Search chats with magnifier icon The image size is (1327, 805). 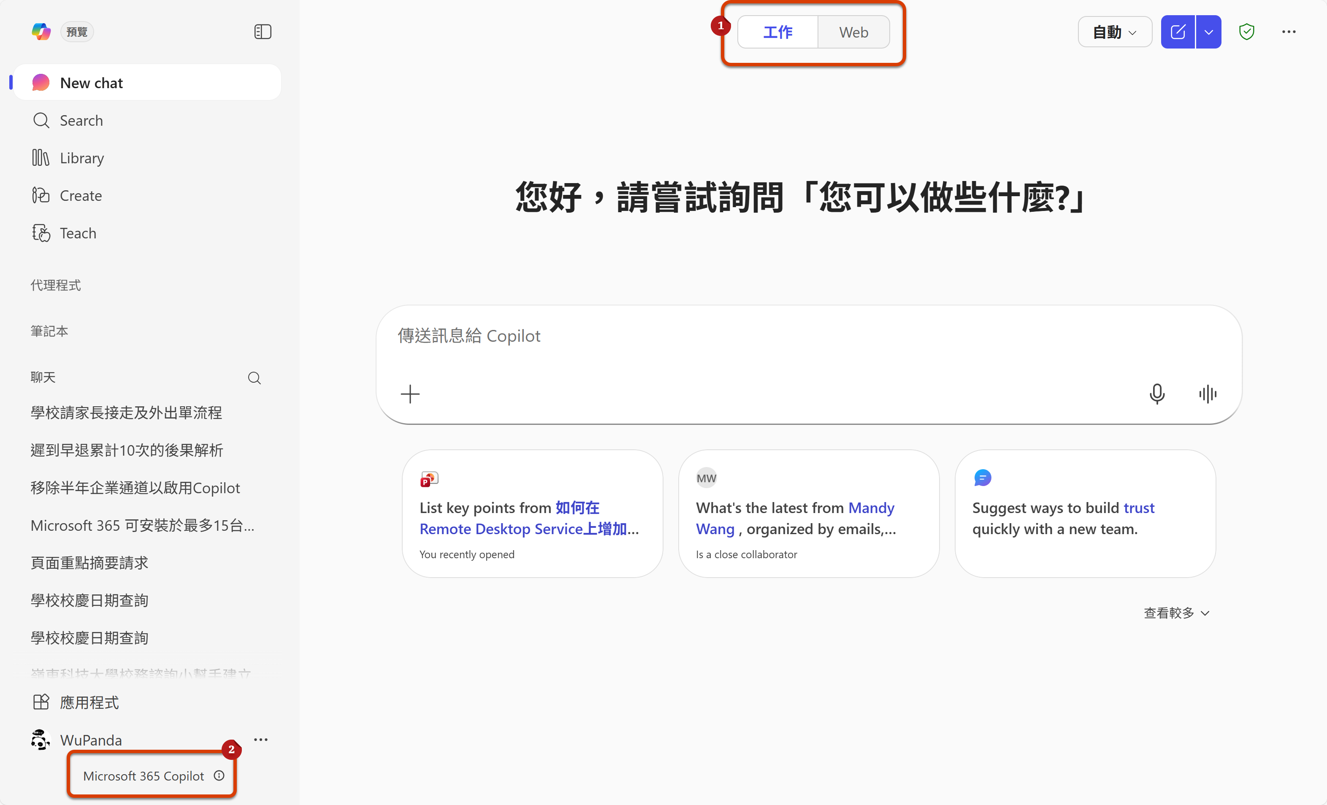[254, 378]
